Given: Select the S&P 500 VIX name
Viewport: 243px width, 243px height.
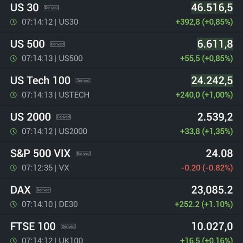Looking at the screenshot, I should [x=40, y=153].
